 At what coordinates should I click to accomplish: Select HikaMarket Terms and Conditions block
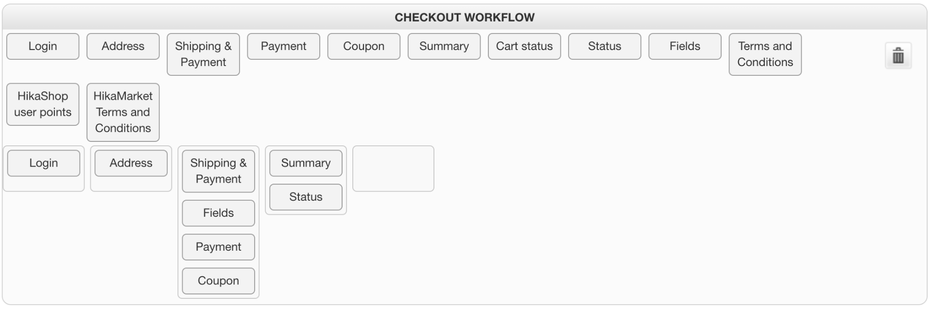(123, 112)
